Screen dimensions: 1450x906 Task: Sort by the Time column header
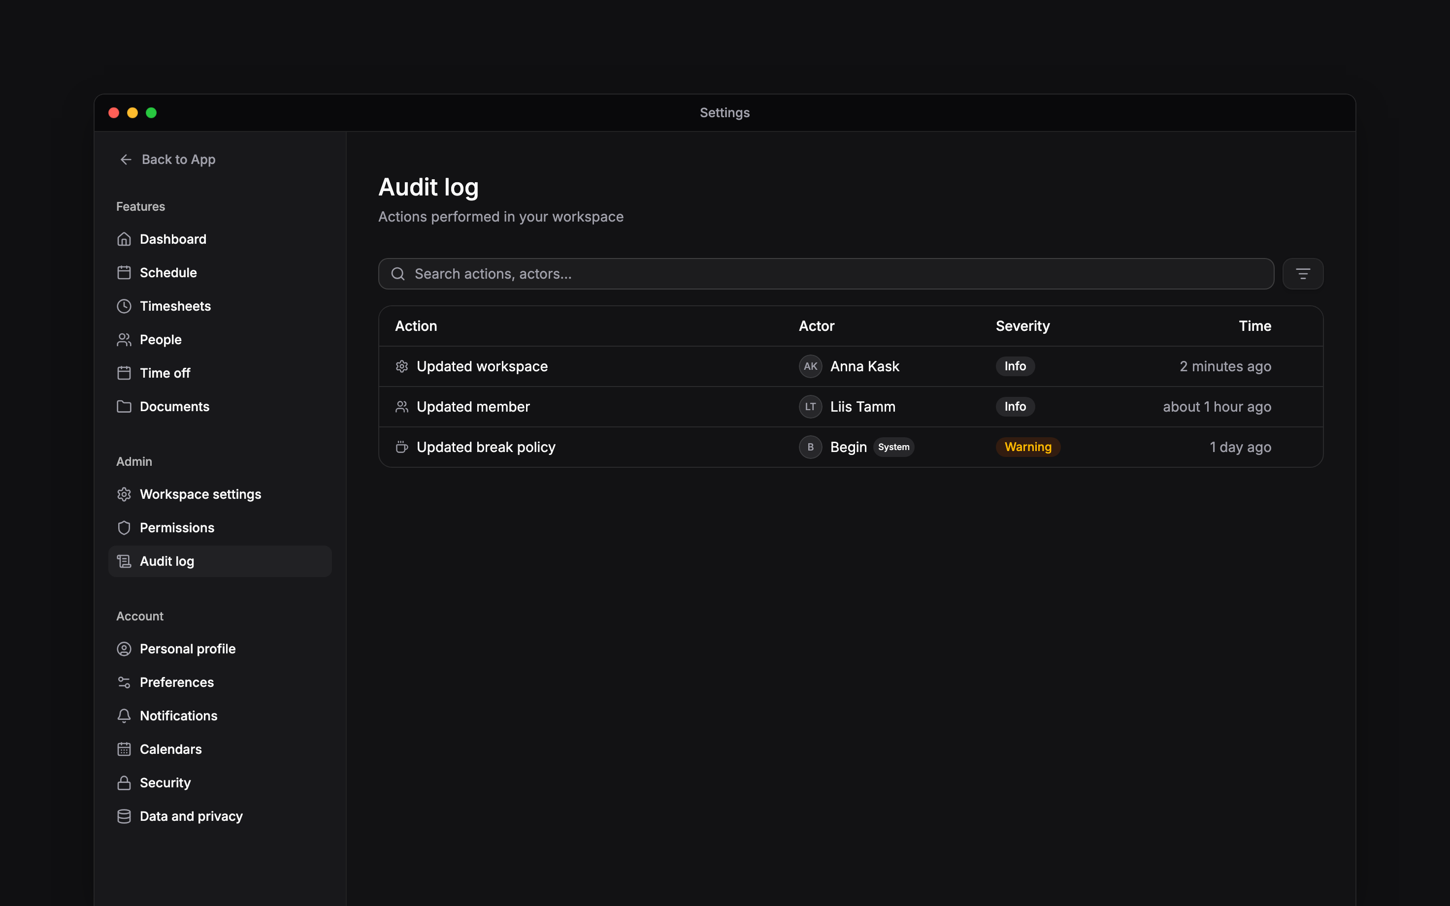pos(1254,326)
